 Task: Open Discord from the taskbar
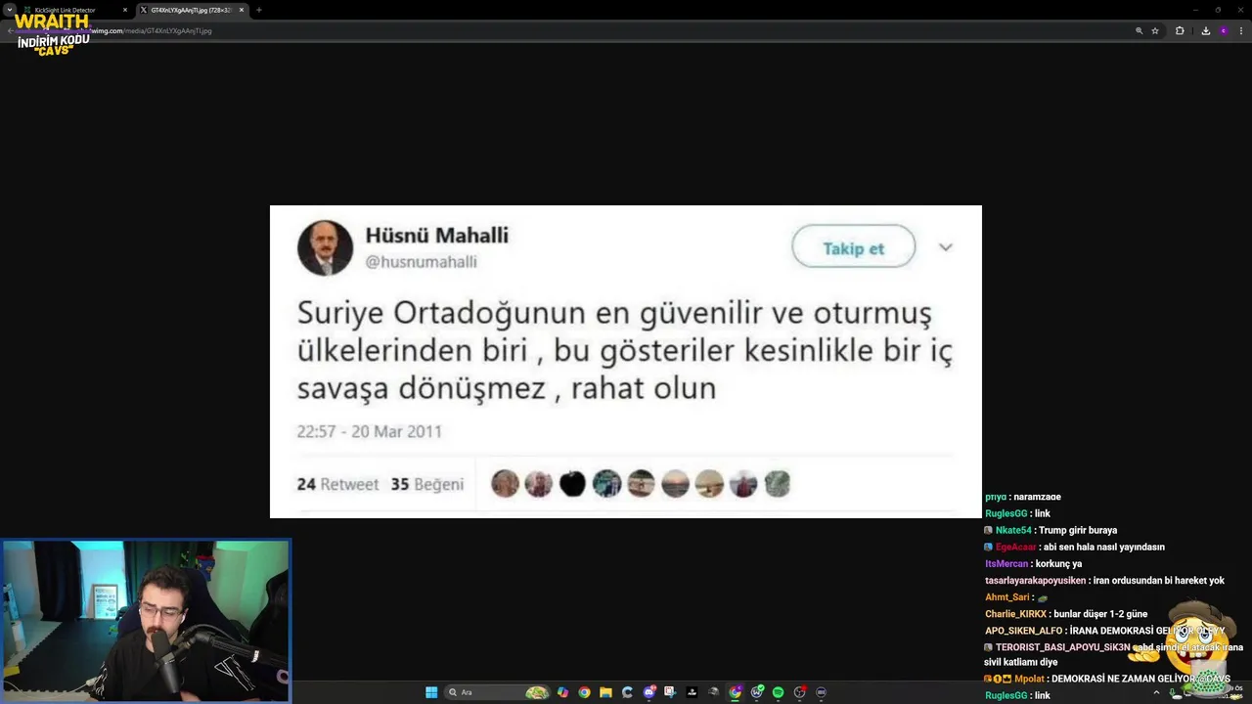648,692
